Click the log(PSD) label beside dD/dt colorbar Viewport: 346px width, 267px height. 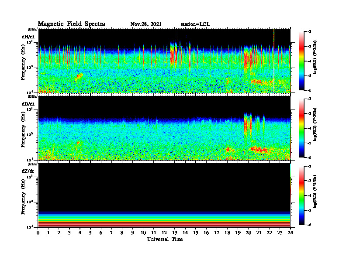pos(315,124)
